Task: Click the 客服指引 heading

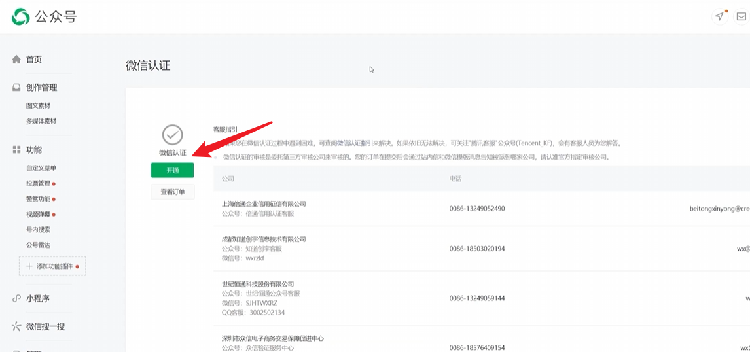Action: click(225, 129)
